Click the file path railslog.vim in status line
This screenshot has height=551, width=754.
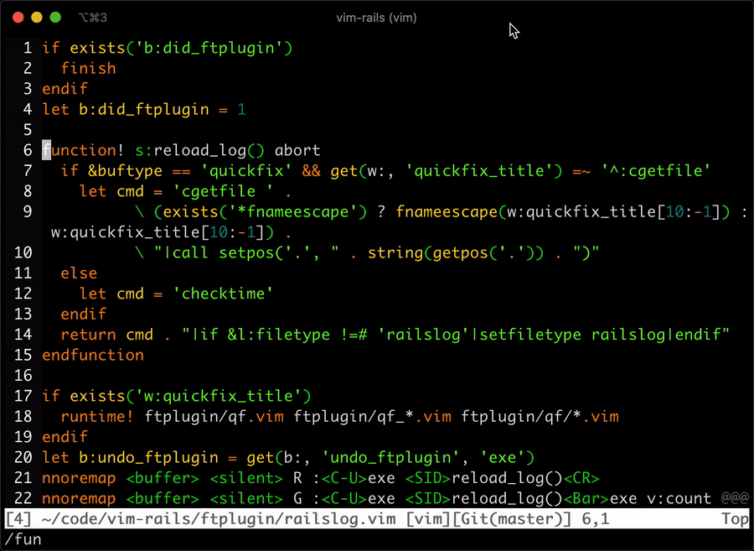point(219,519)
